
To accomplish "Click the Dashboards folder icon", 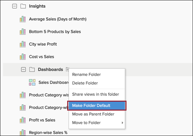I will (32, 69).
